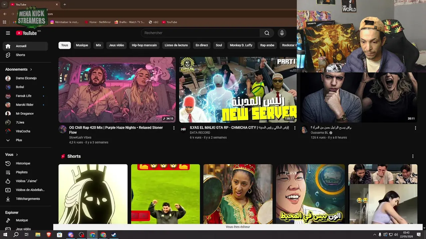
Task: Open 7Liwa subscription channel
Action: point(25,122)
